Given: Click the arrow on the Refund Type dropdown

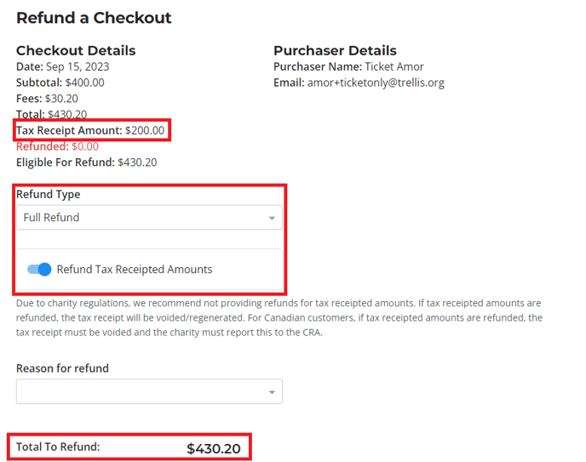Looking at the screenshot, I should [272, 219].
